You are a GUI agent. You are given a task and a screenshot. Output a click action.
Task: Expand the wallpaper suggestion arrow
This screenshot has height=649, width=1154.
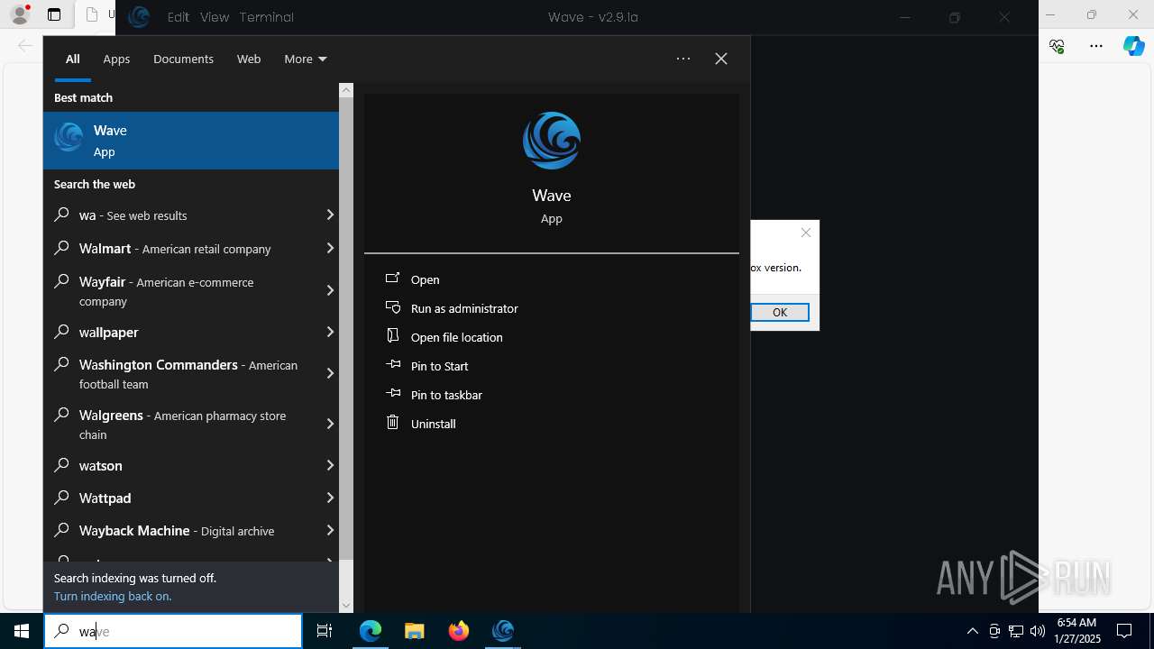[330, 332]
